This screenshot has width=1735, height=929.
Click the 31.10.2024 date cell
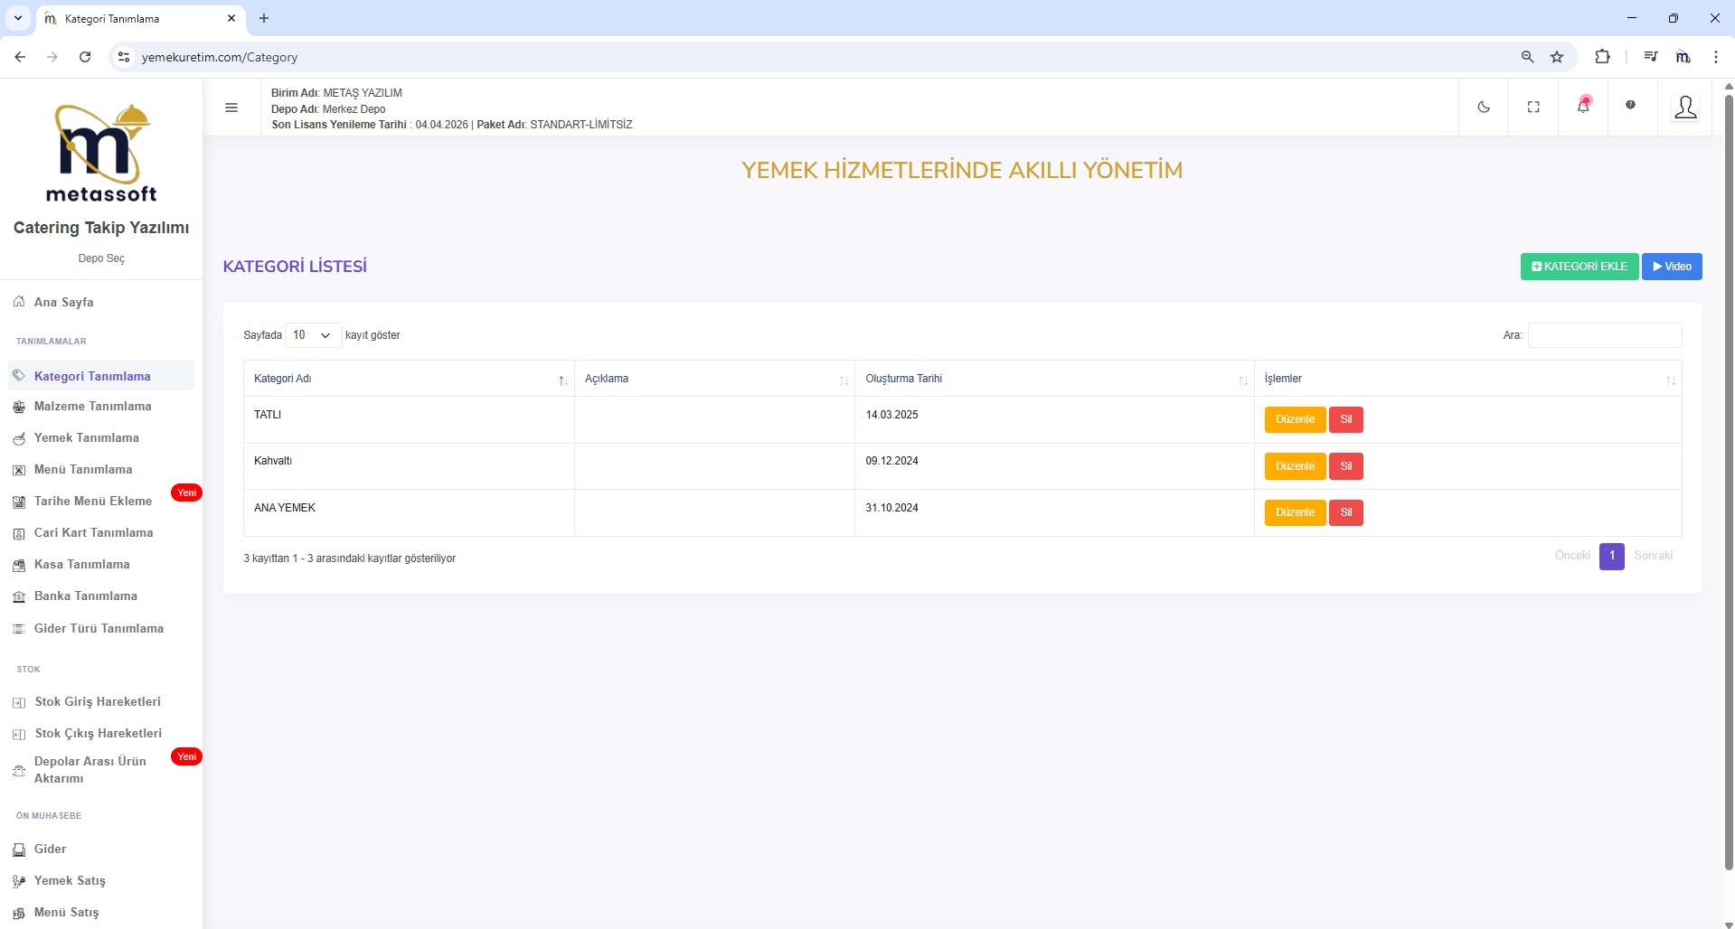point(1054,512)
